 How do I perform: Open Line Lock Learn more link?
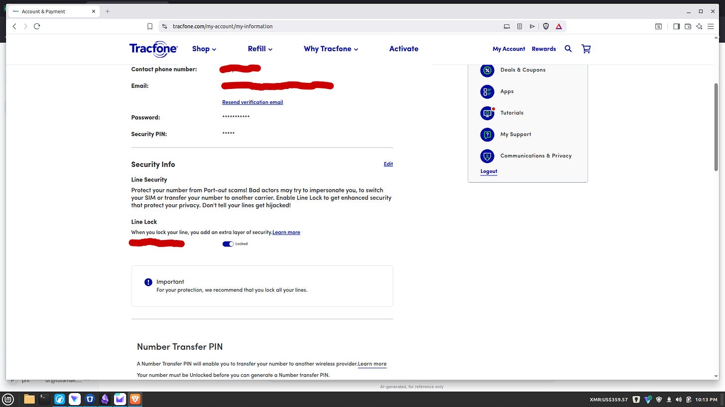click(286, 233)
